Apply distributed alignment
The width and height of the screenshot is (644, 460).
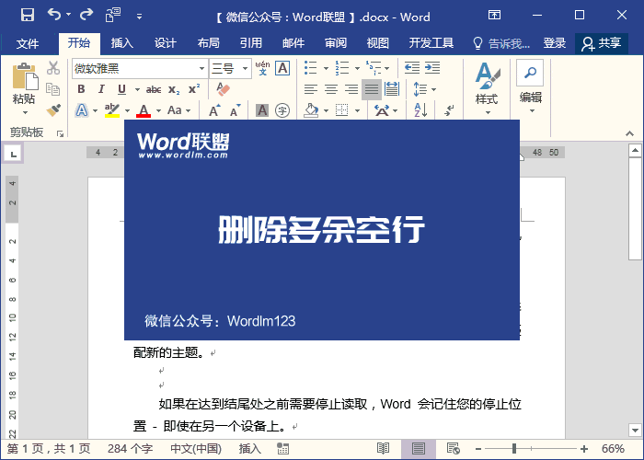[x=392, y=88]
